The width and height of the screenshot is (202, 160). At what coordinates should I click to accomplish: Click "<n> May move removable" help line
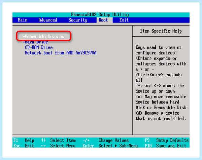161,96
